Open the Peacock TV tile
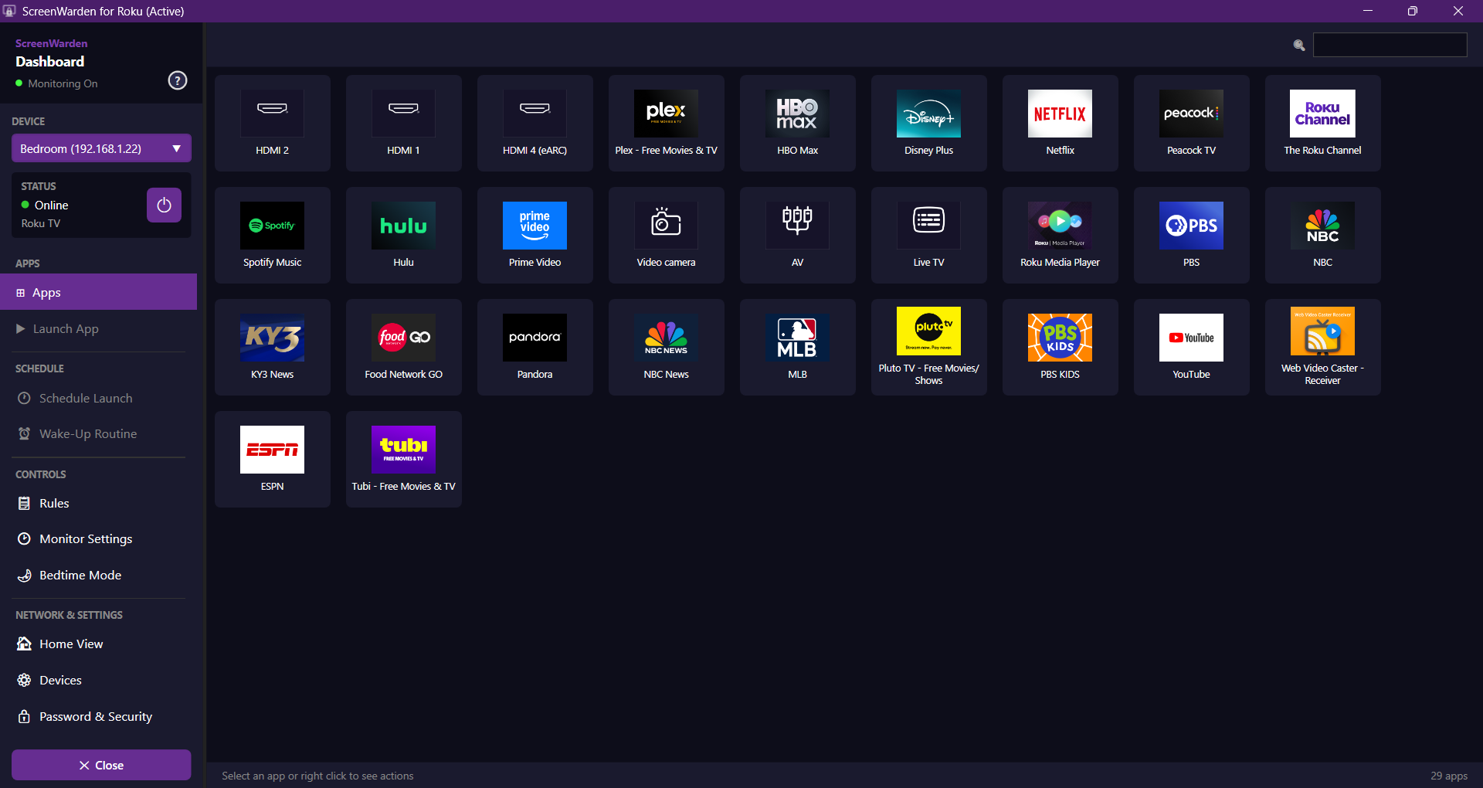Screen dimensions: 1483x788 tap(1191, 124)
